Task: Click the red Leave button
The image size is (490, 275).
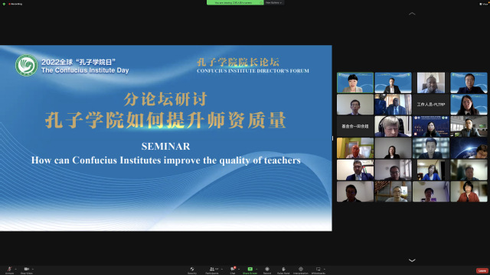Action: tap(482, 270)
